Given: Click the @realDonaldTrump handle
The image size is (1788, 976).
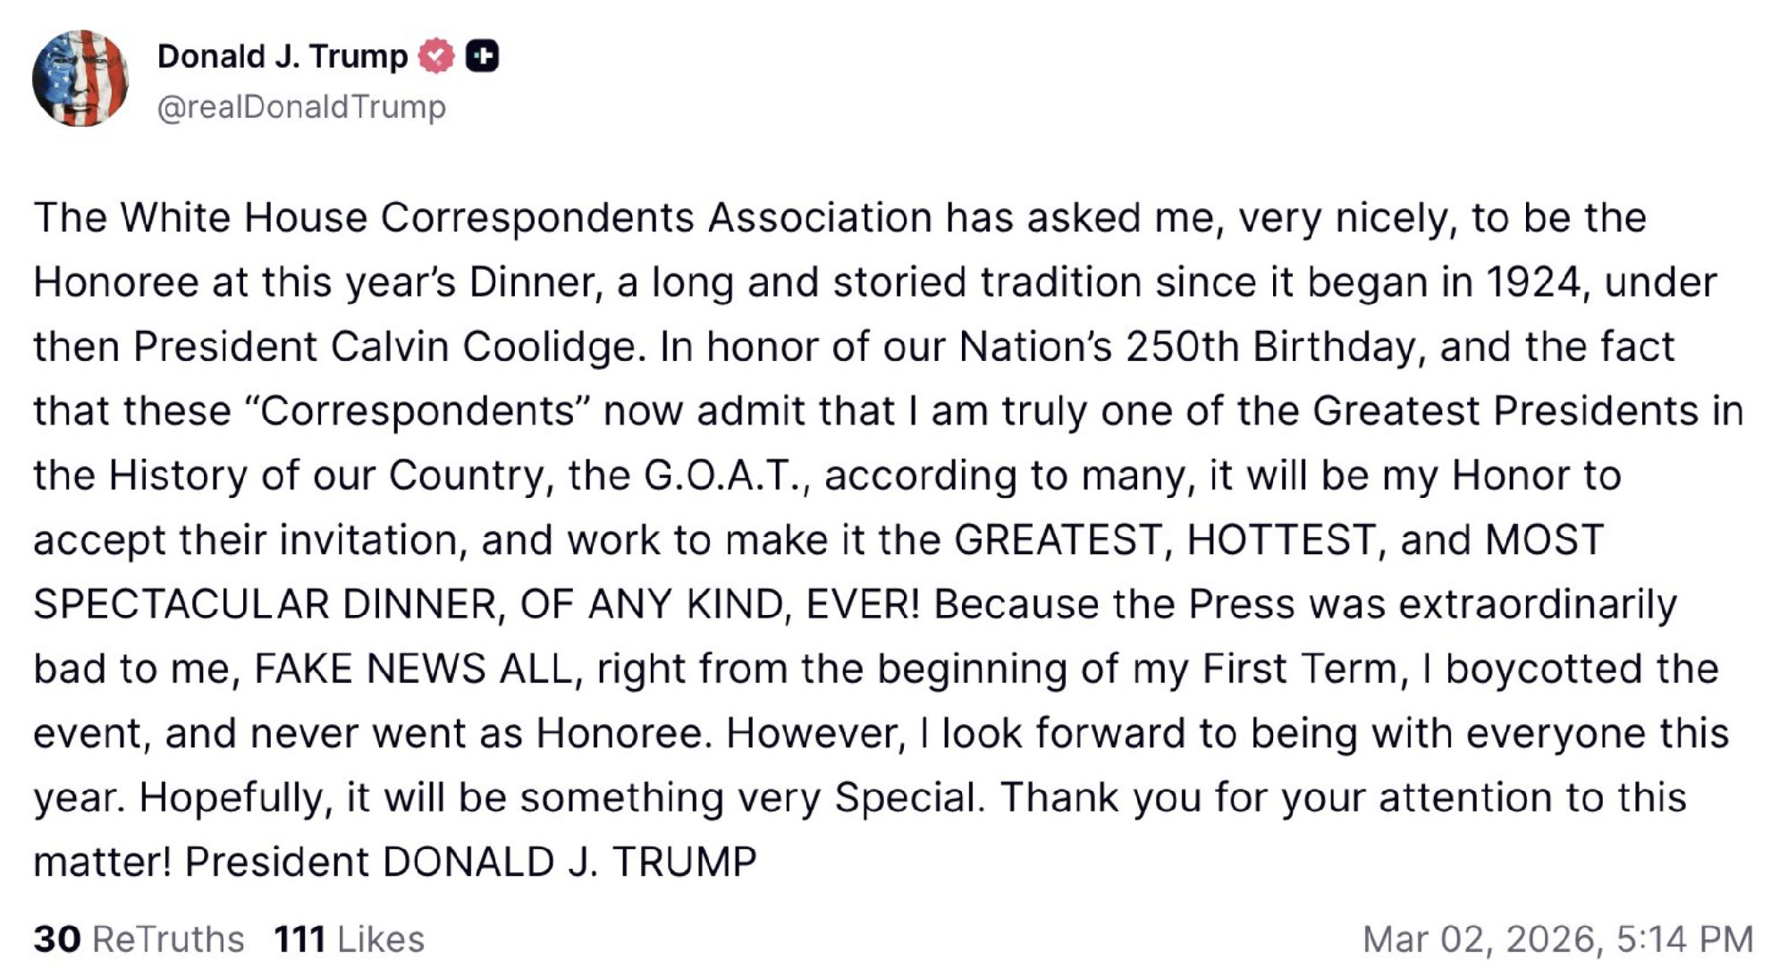Looking at the screenshot, I should coord(301,107).
